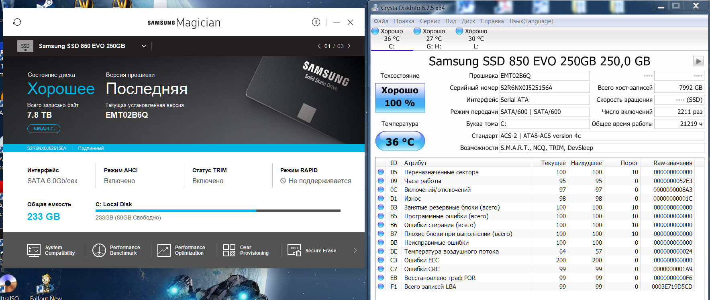This screenshot has width=710, height=300.
Task: Click the Прошивка field EMT02B6Q
Action: pos(545,76)
